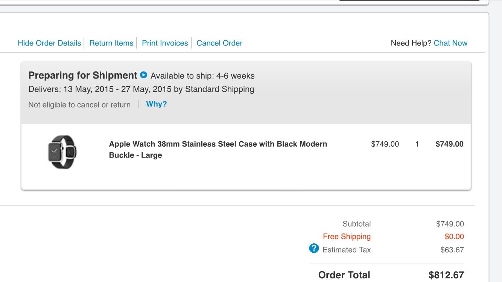Click the Preparing for Shipment heading
This screenshot has width=502, height=282.
pyautogui.click(x=83, y=75)
